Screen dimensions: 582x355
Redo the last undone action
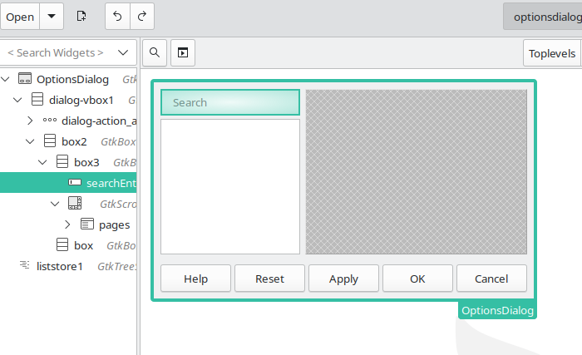(x=141, y=17)
